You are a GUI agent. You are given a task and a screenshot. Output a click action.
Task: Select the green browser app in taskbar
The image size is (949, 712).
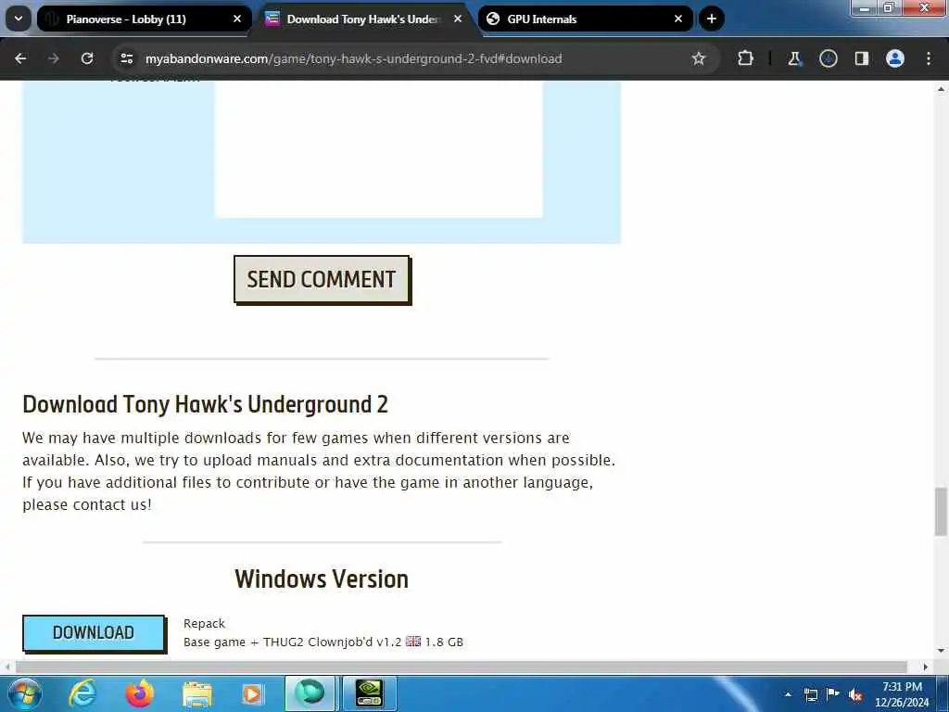(310, 693)
